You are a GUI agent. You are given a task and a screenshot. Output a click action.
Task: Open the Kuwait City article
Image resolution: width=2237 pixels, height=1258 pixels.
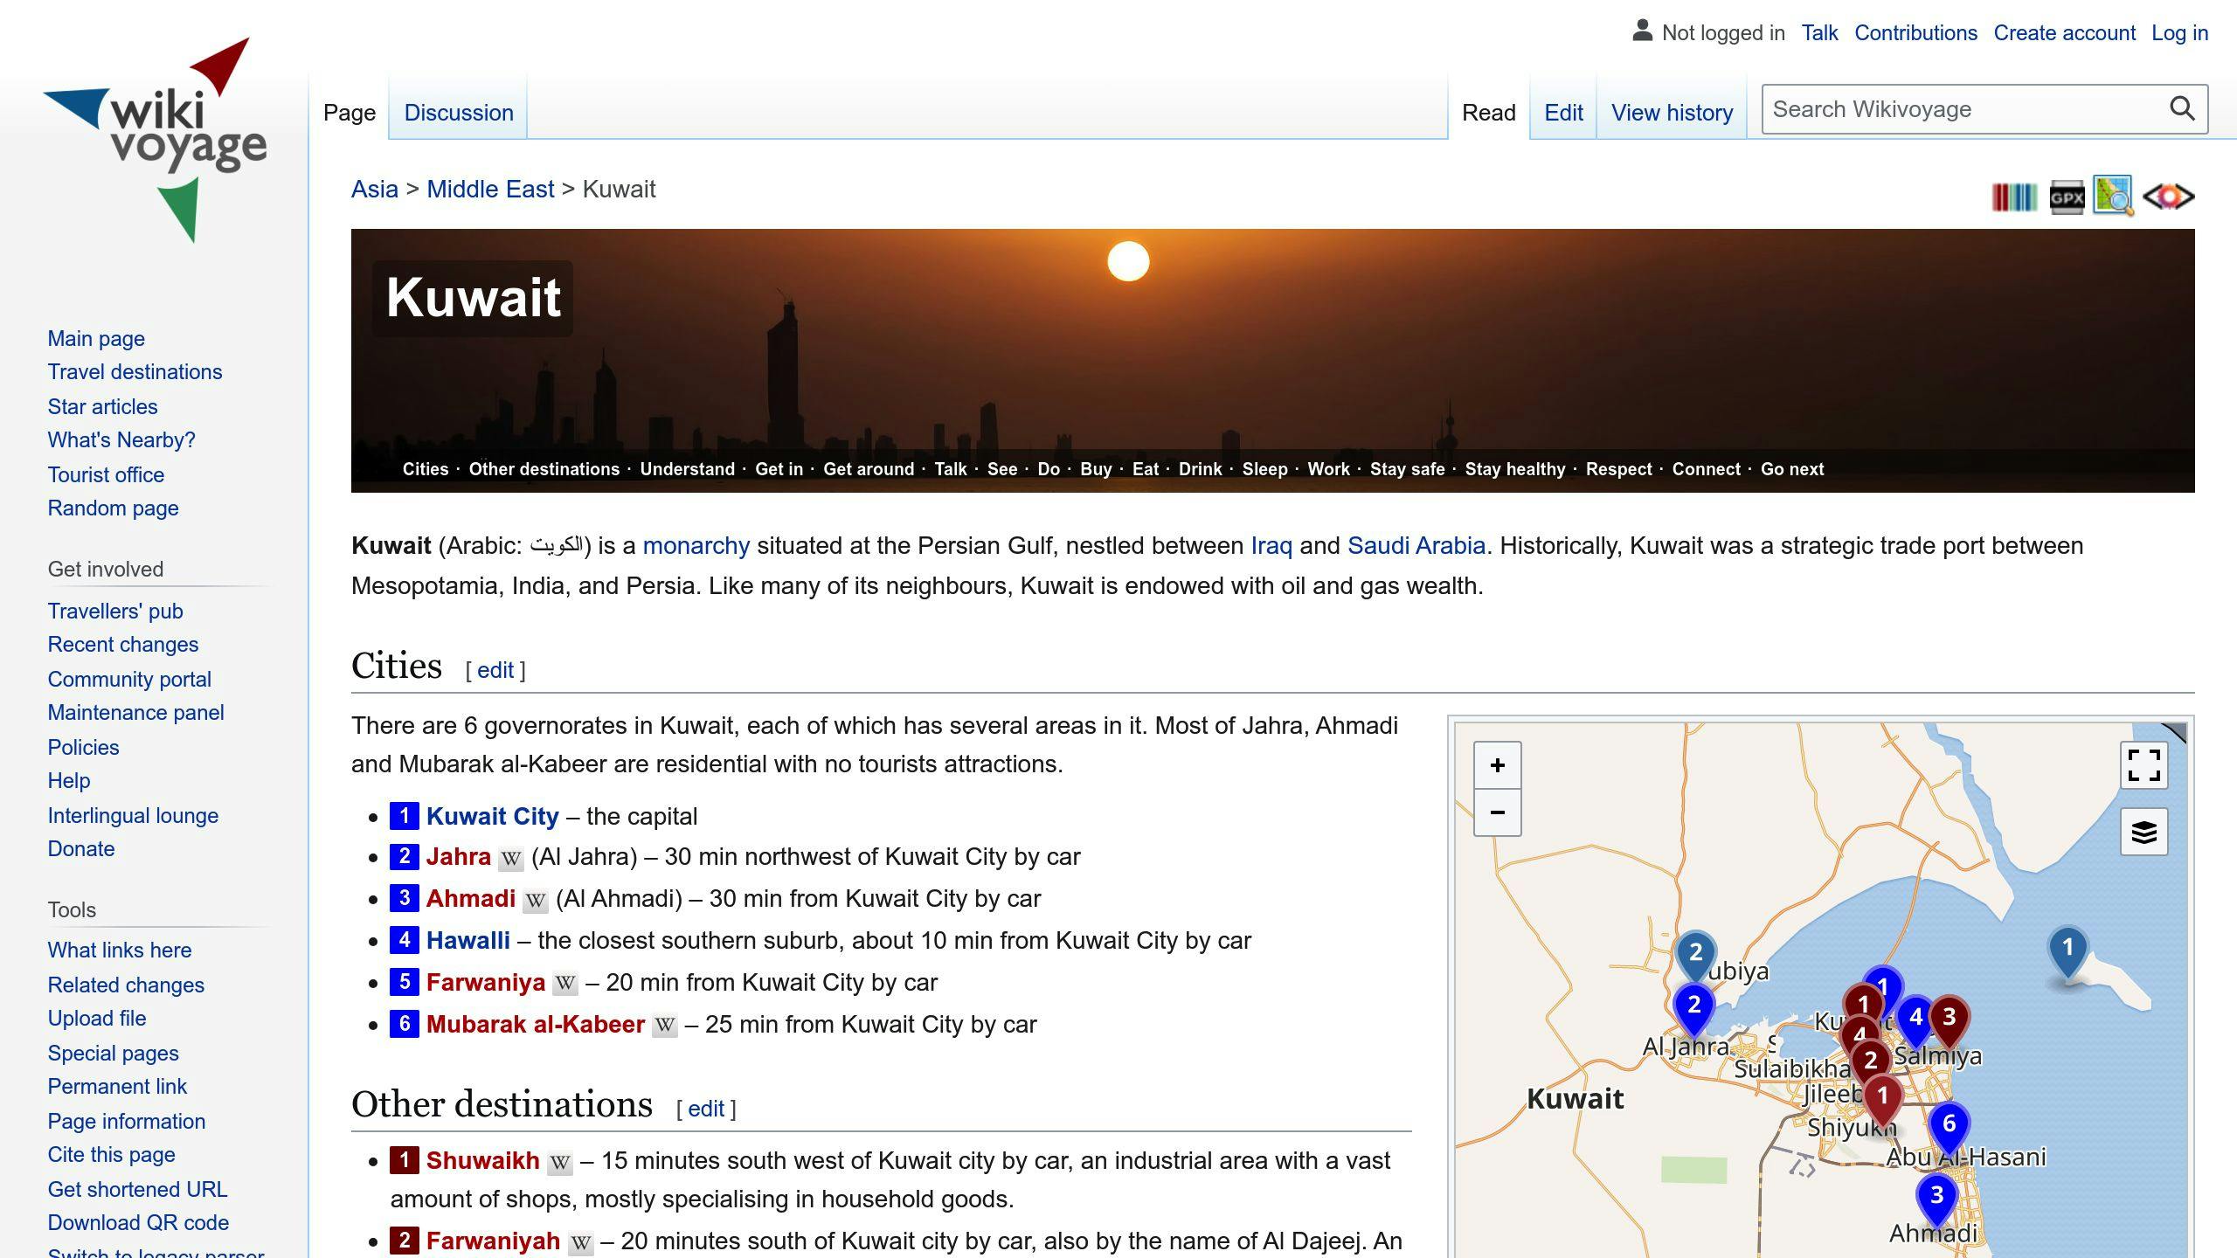492,816
